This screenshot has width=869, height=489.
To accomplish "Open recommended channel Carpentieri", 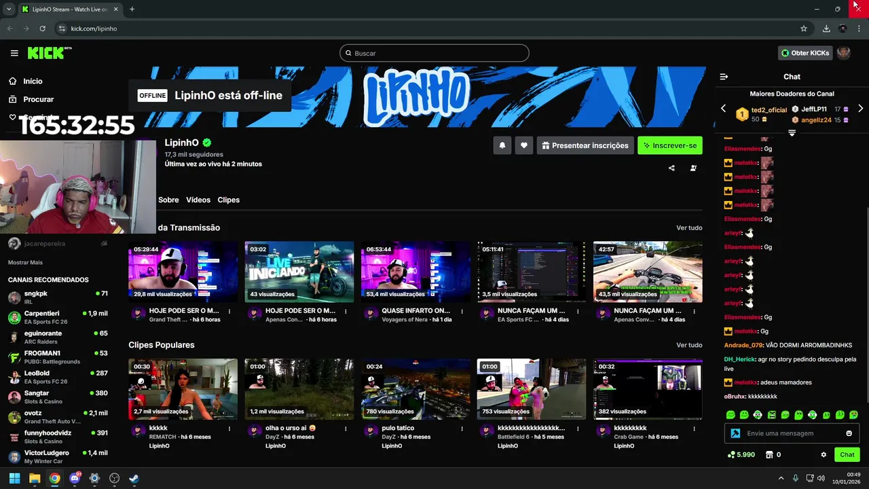I will tap(58, 317).
